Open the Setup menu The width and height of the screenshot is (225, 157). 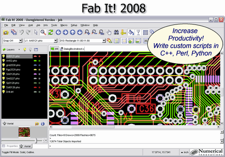click(74, 25)
